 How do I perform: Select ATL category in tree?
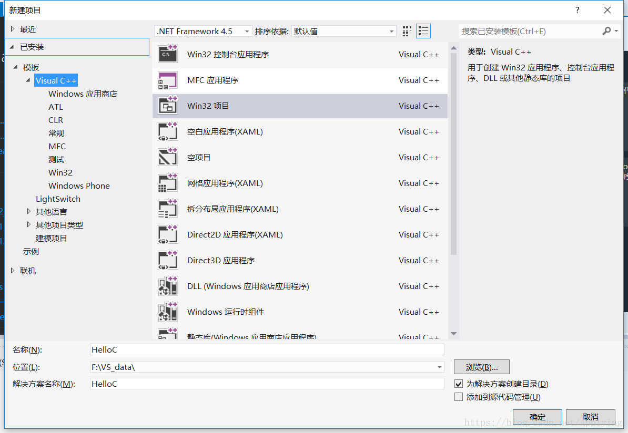coord(56,107)
